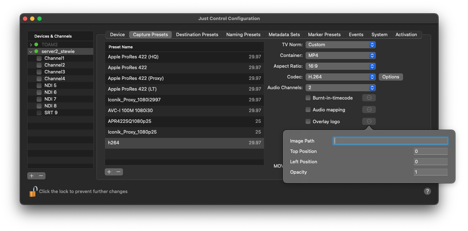Switch to Marker Presets tab
The image size is (468, 231).
pyautogui.click(x=324, y=35)
